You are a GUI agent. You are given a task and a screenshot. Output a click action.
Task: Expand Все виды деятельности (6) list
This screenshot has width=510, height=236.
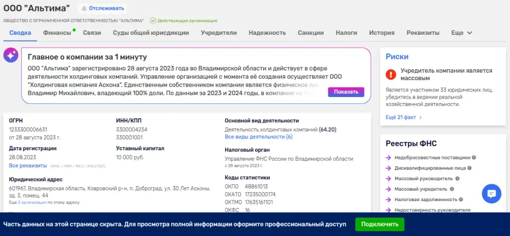tap(258, 137)
